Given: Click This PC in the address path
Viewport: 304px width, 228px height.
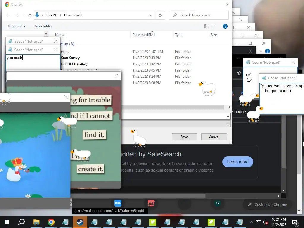Looking at the screenshot, I should 51,15.
